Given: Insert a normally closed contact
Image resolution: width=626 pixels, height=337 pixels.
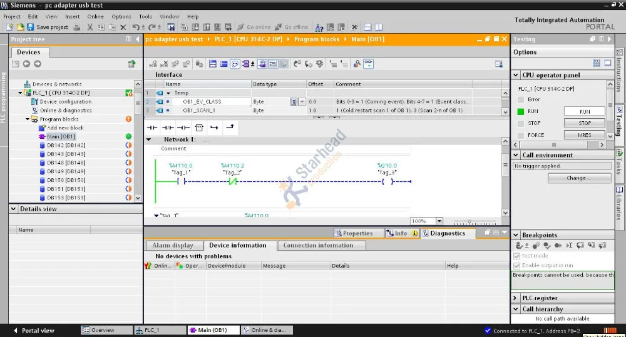Looking at the screenshot, I should coord(168,128).
